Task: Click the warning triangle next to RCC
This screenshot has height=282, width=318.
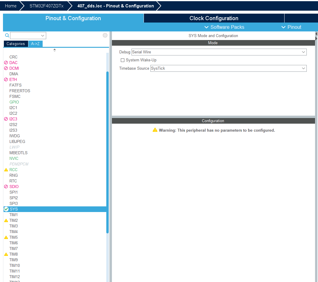Action: [x=6, y=170]
